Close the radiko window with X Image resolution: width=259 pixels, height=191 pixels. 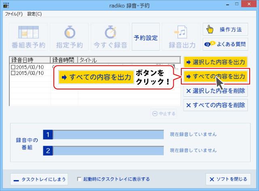(249, 4)
